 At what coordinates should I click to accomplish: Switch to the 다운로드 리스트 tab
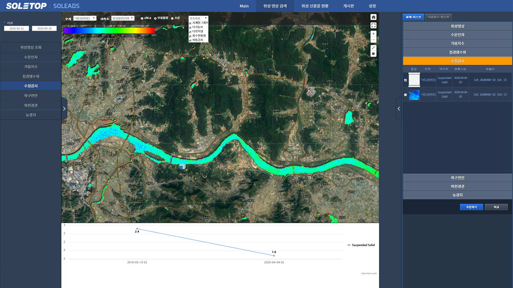tap(438, 17)
